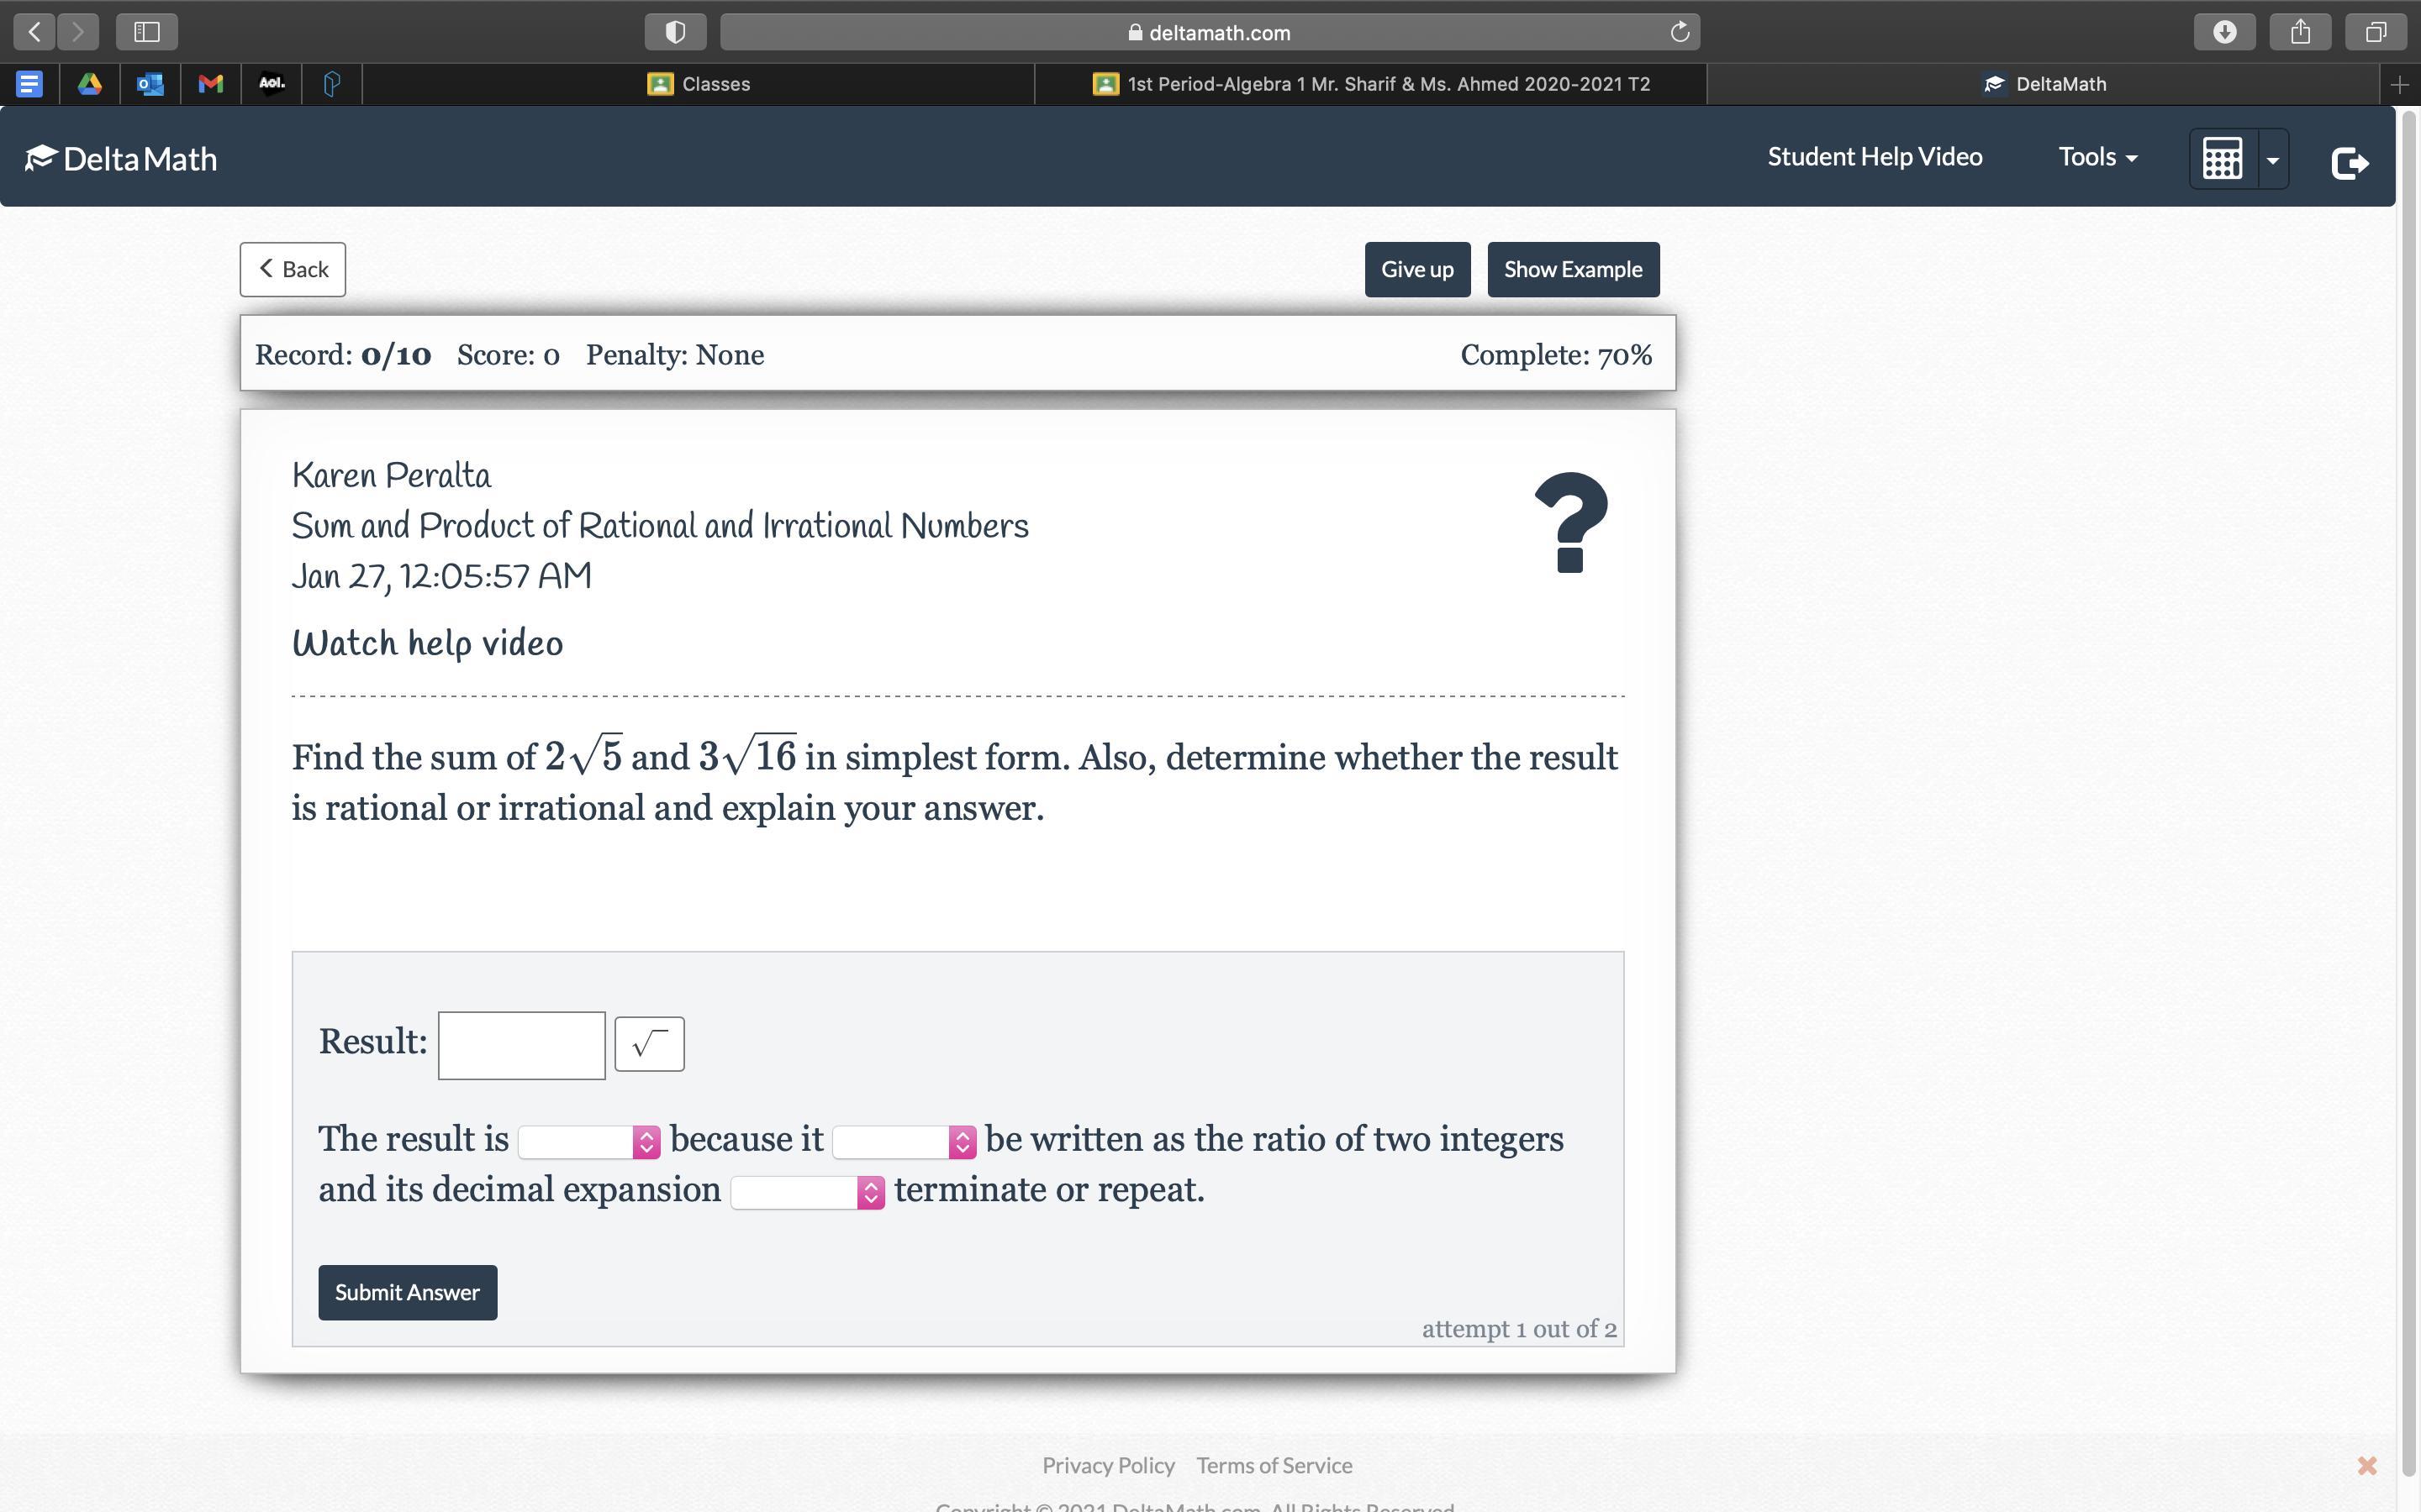
Task: Click the square root symbol button
Action: coord(648,1043)
